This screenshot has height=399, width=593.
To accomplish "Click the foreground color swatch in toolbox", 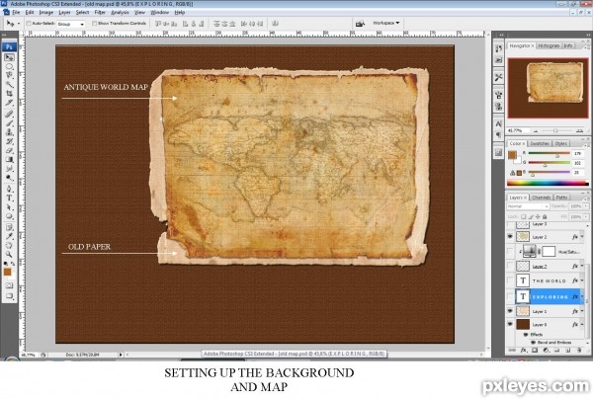I will (x=7, y=272).
